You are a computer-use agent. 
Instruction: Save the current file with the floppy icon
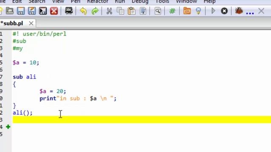pyautogui.click(x=21, y=11)
